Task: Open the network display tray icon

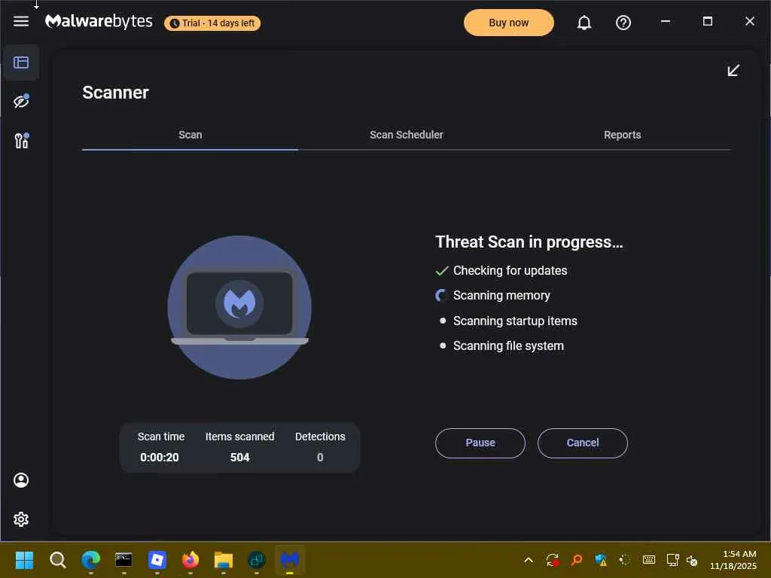Action: point(672,560)
